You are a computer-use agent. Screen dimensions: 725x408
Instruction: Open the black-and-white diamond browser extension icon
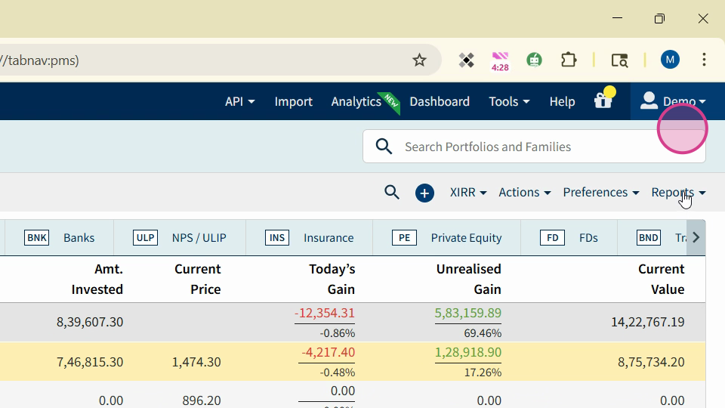pos(466,60)
